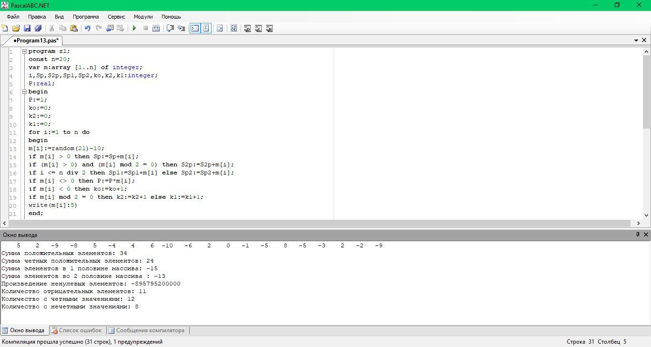Click the editor vertical scrollbar thumb
The width and height of the screenshot is (651, 347).
(647, 92)
